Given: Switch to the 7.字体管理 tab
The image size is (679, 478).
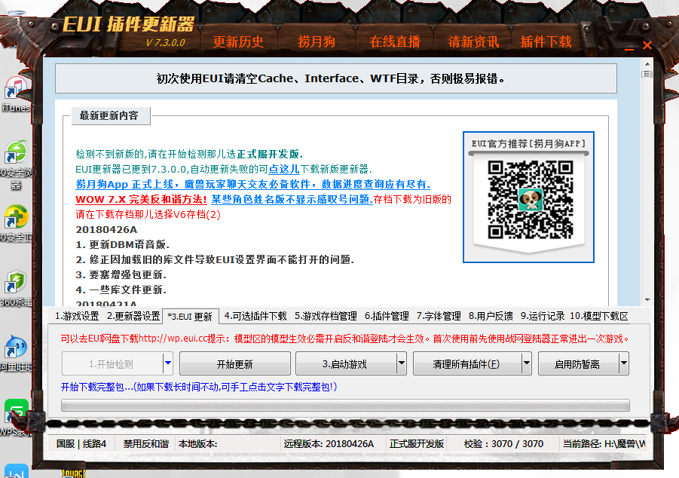Looking at the screenshot, I should [439, 316].
